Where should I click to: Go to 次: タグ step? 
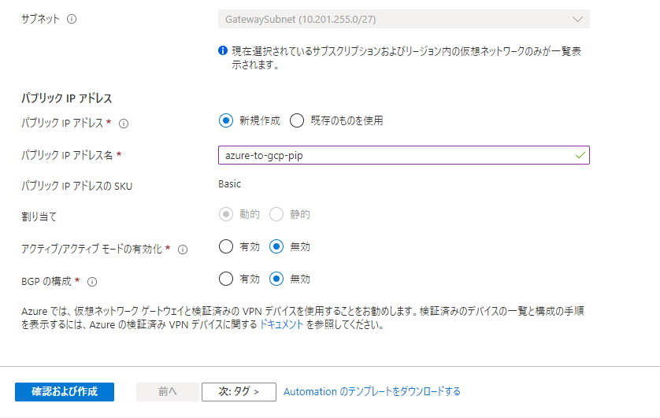click(239, 392)
